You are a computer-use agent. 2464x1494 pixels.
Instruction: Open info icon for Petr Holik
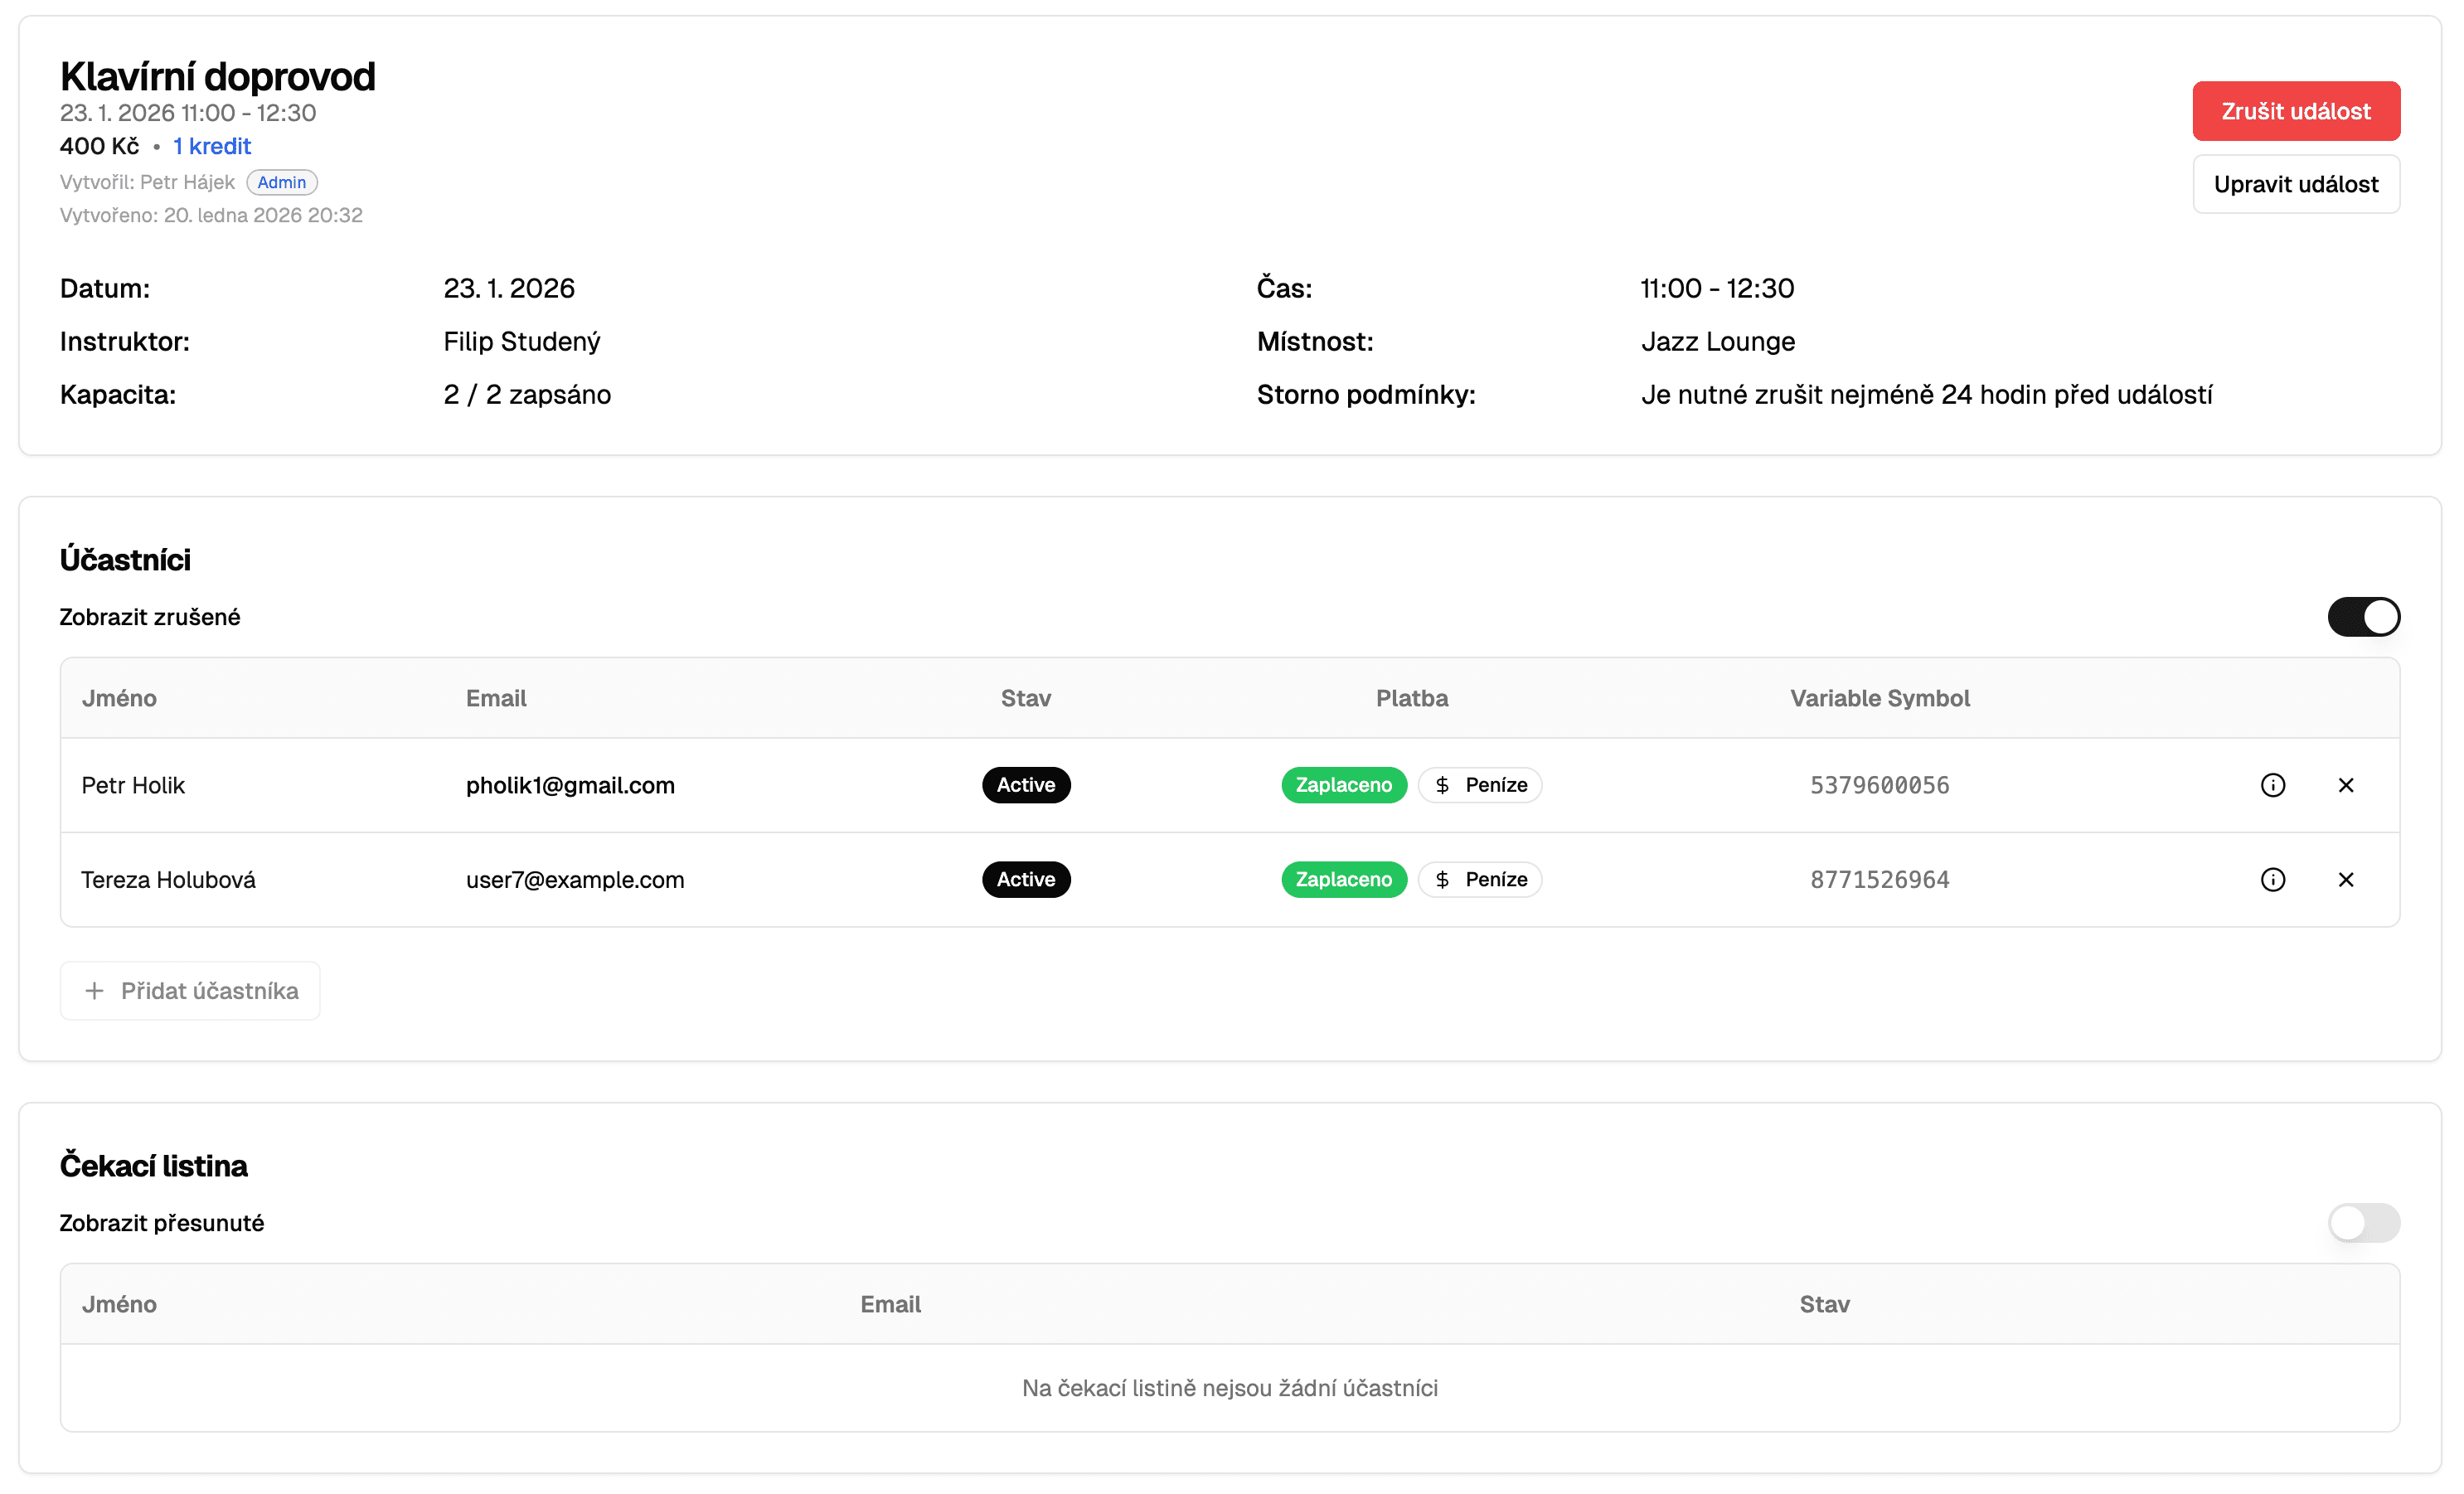coord(2272,785)
